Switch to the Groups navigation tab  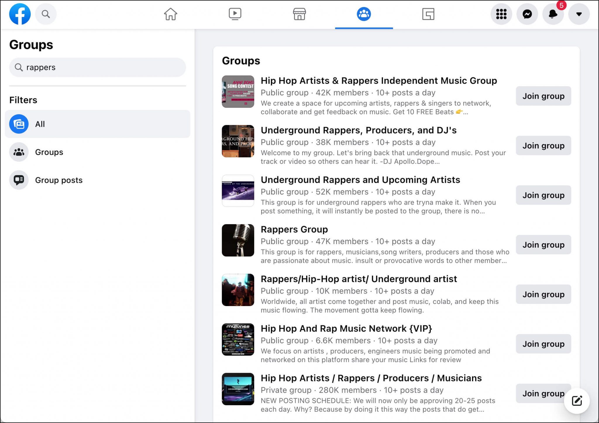point(364,14)
